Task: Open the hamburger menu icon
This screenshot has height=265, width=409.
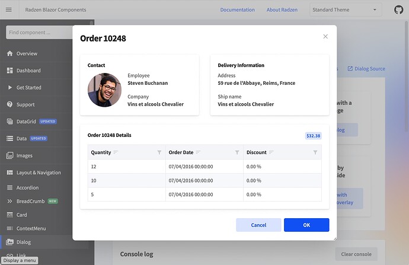Action: point(9,9)
